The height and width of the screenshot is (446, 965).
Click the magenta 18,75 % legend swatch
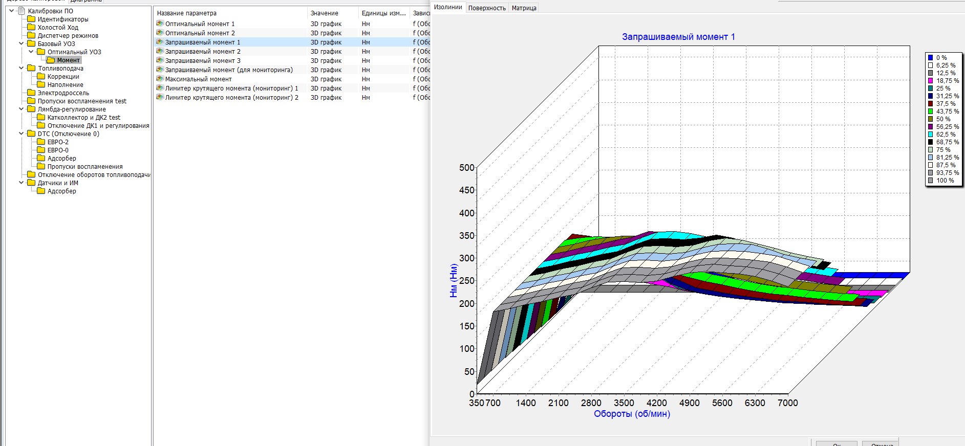(930, 81)
